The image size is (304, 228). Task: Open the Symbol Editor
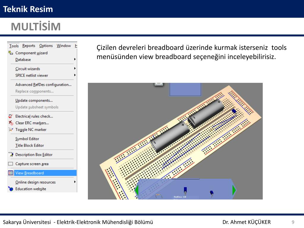27,139
